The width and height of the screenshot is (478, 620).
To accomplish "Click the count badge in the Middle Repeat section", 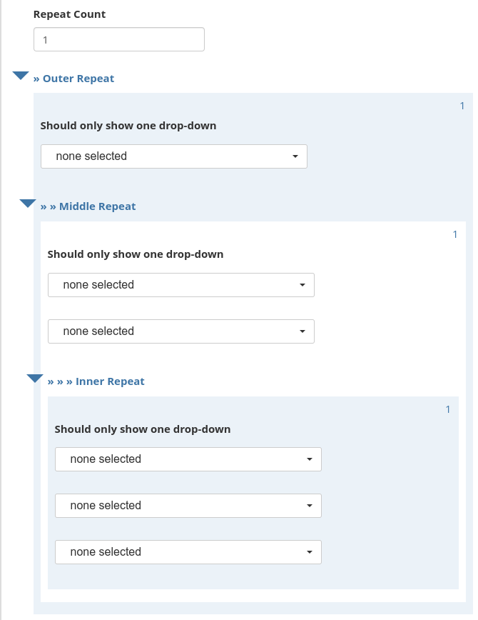I will (454, 234).
